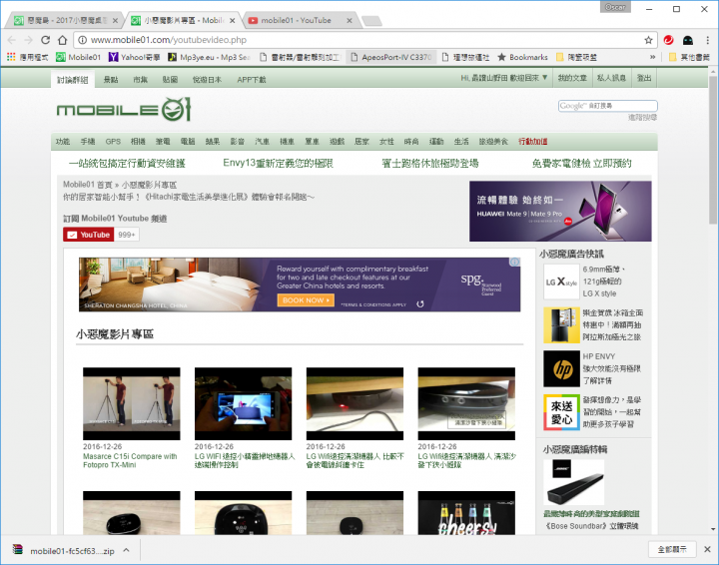Click the HP logo ad icon

pyautogui.click(x=561, y=368)
